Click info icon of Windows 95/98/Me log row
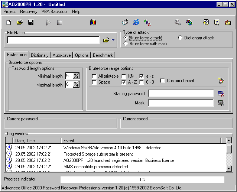 (9, 147)
